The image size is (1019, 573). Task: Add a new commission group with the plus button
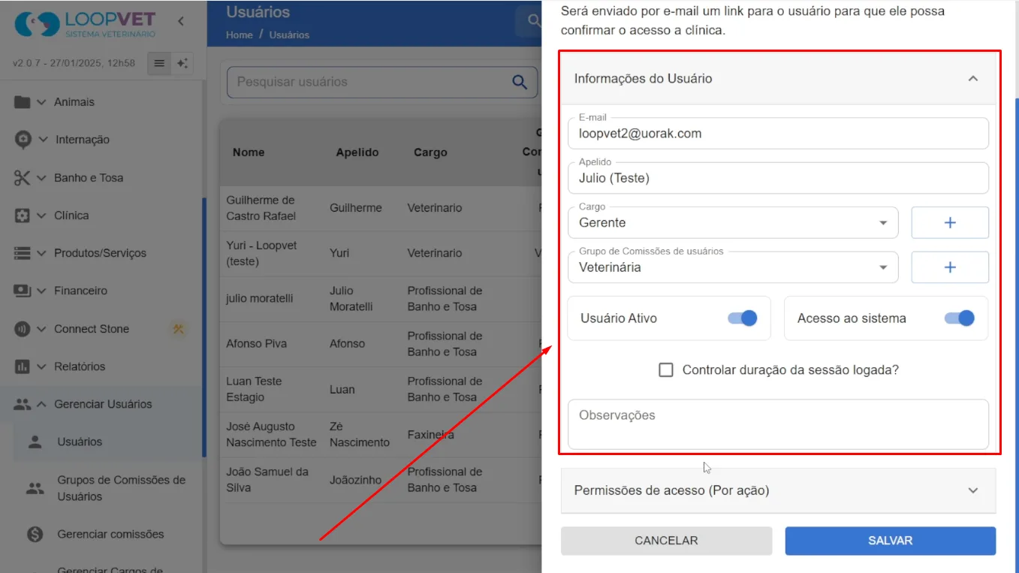coord(950,267)
